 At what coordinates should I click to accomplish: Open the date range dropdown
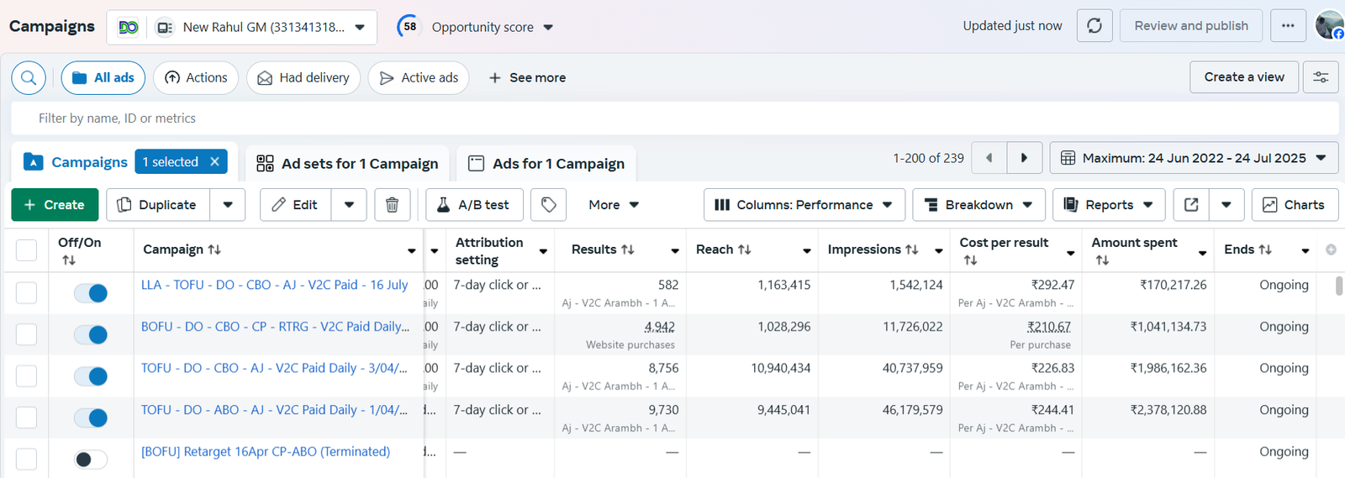1194,158
